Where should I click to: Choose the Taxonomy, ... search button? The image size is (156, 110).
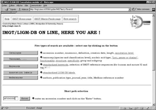(21, 59)
